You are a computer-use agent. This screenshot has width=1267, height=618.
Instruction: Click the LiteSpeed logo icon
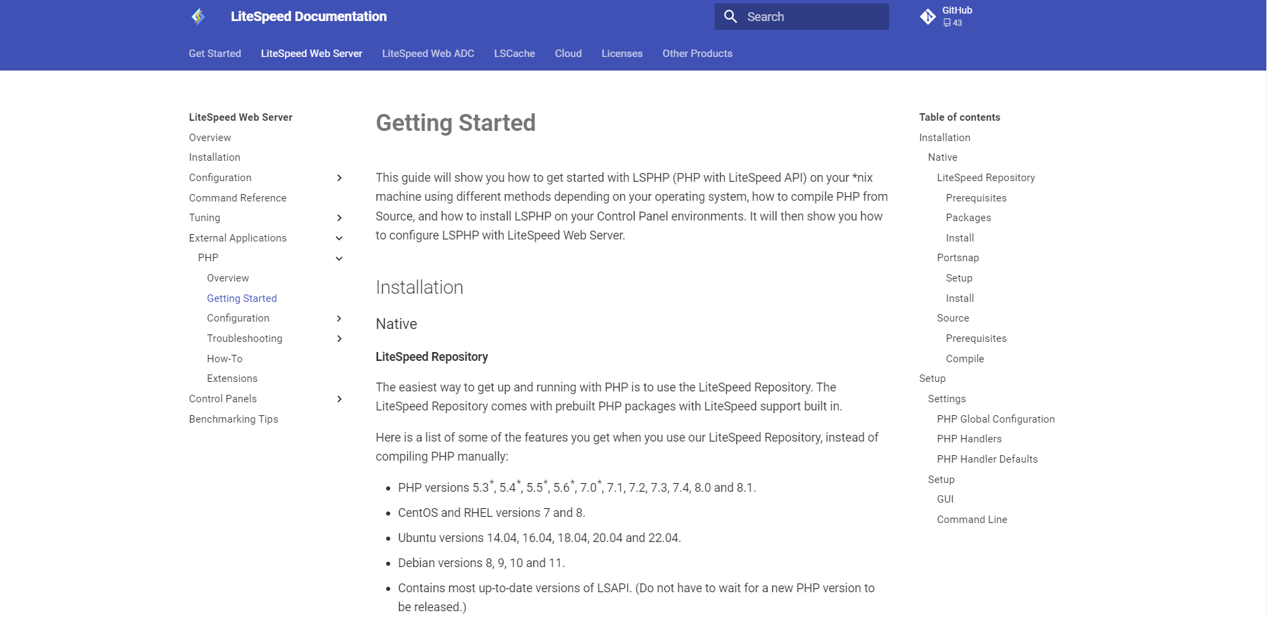(x=198, y=16)
